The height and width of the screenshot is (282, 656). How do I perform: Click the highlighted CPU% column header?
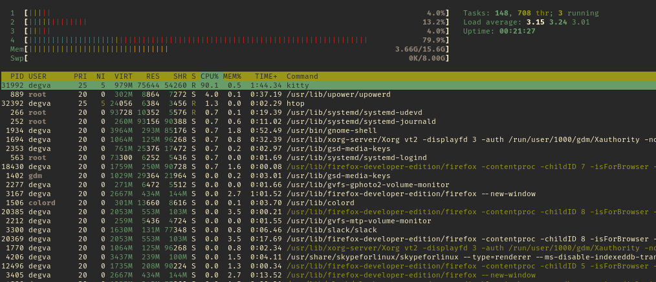point(210,76)
